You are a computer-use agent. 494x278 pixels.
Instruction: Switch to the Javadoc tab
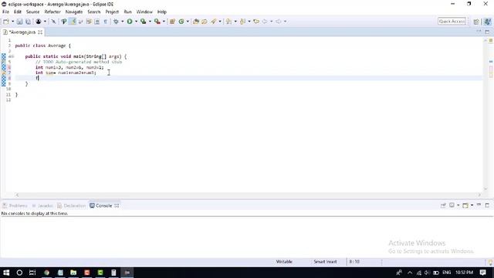point(42,205)
